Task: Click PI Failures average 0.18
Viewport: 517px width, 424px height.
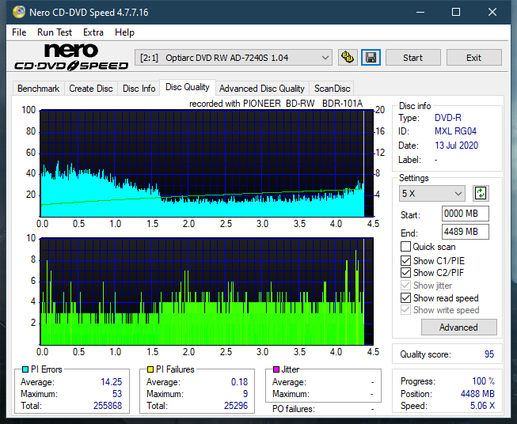Action: (x=239, y=382)
